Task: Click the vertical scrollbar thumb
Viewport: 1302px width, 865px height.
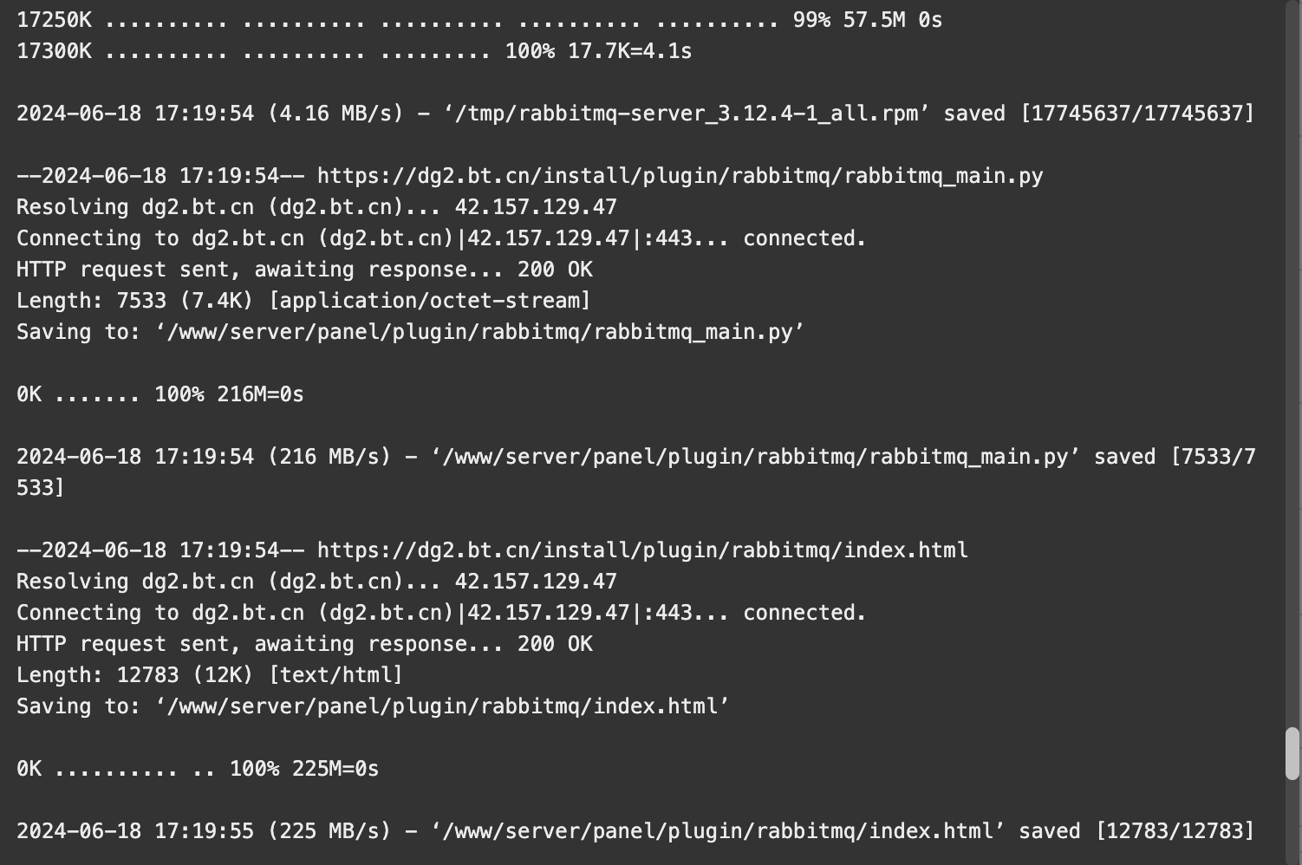Action: [x=1292, y=753]
